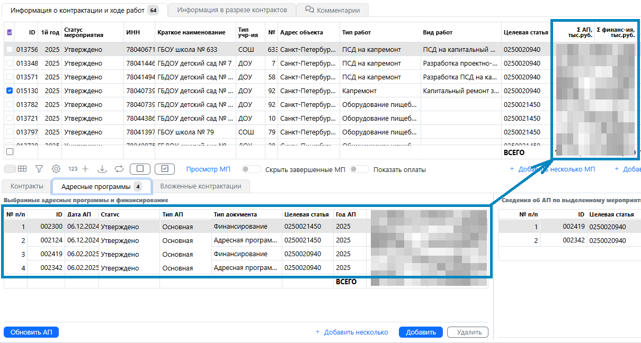Click the 'Просмотр МП' link
Screen dimensions: 641x343
pos(208,169)
